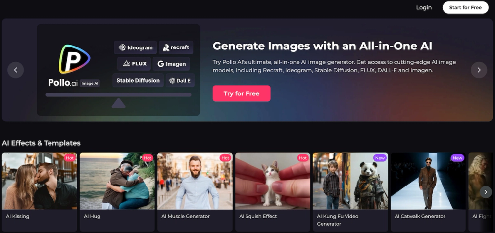Image resolution: width=495 pixels, height=233 pixels.
Task: Click the banner progress bar
Action: click(118, 95)
